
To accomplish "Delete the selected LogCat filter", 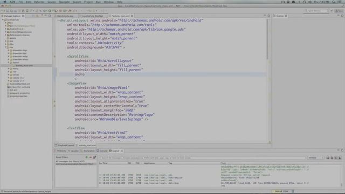I will (x=91, y=157).
